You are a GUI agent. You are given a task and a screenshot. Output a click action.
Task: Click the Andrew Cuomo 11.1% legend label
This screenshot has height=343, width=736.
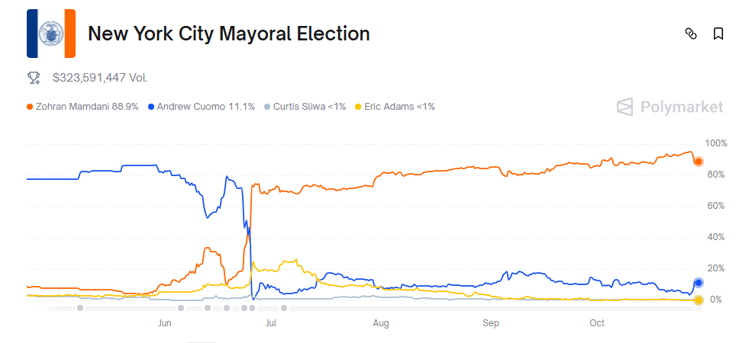pyautogui.click(x=205, y=107)
